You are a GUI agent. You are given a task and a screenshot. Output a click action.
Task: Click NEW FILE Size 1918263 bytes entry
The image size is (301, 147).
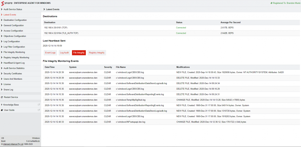tap(213, 117)
